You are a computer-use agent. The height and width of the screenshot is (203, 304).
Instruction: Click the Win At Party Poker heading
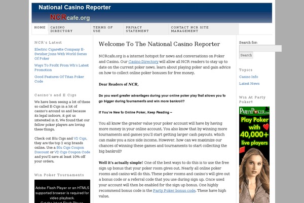252,99
